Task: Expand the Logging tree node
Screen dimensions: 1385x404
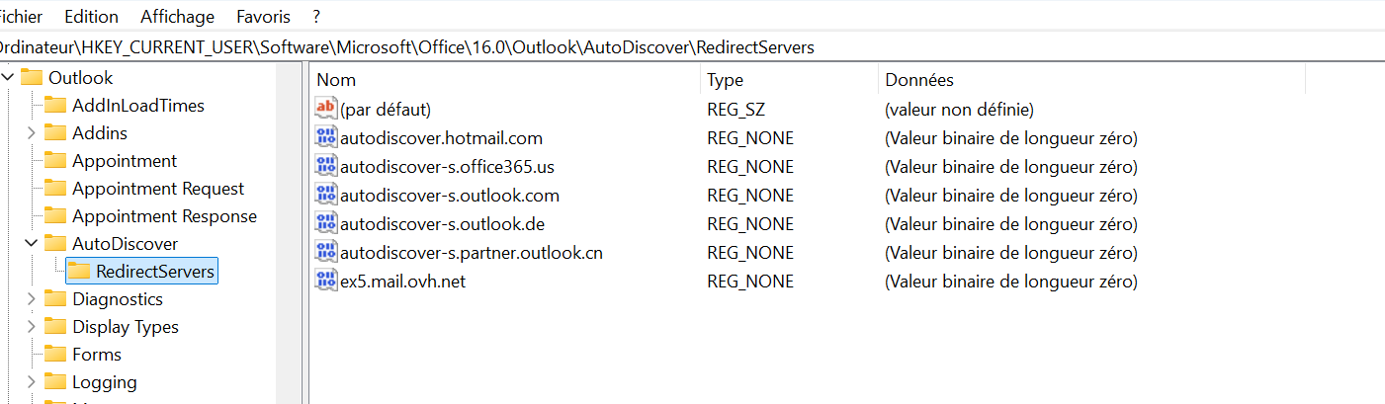Action: tap(32, 381)
